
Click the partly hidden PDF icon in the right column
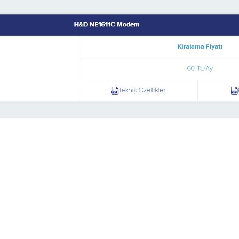(234, 91)
